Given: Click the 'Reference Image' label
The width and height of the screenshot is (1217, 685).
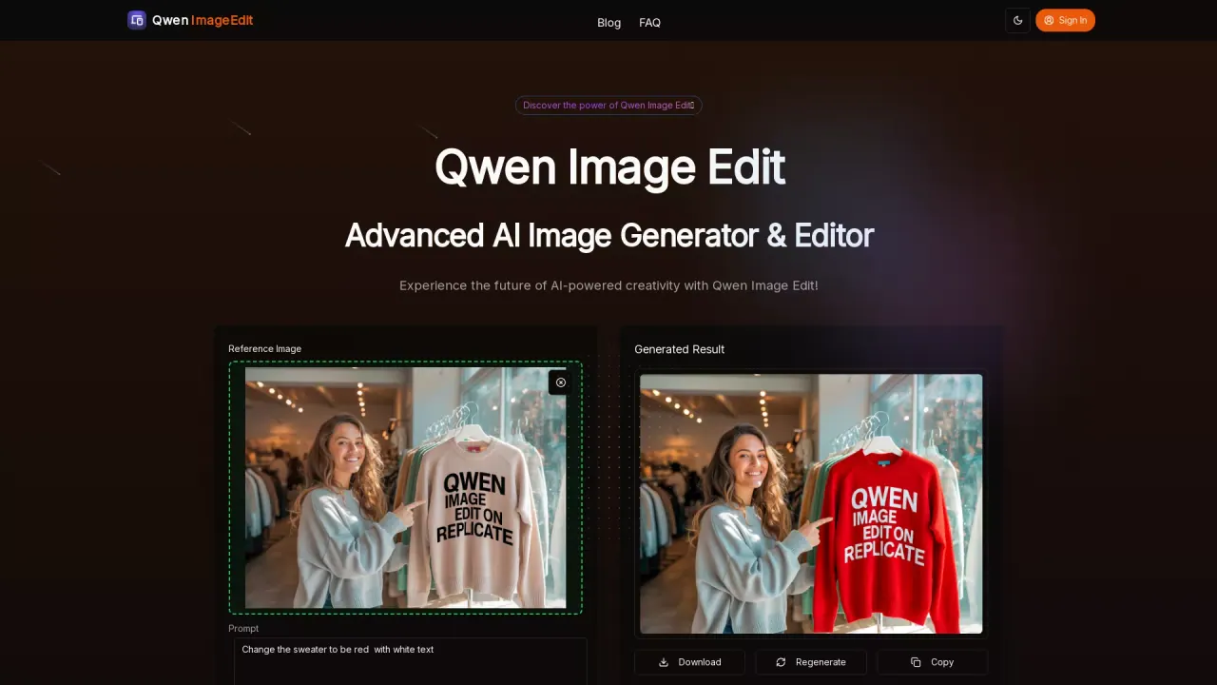Looking at the screenshot, I should tap(265, 349).
